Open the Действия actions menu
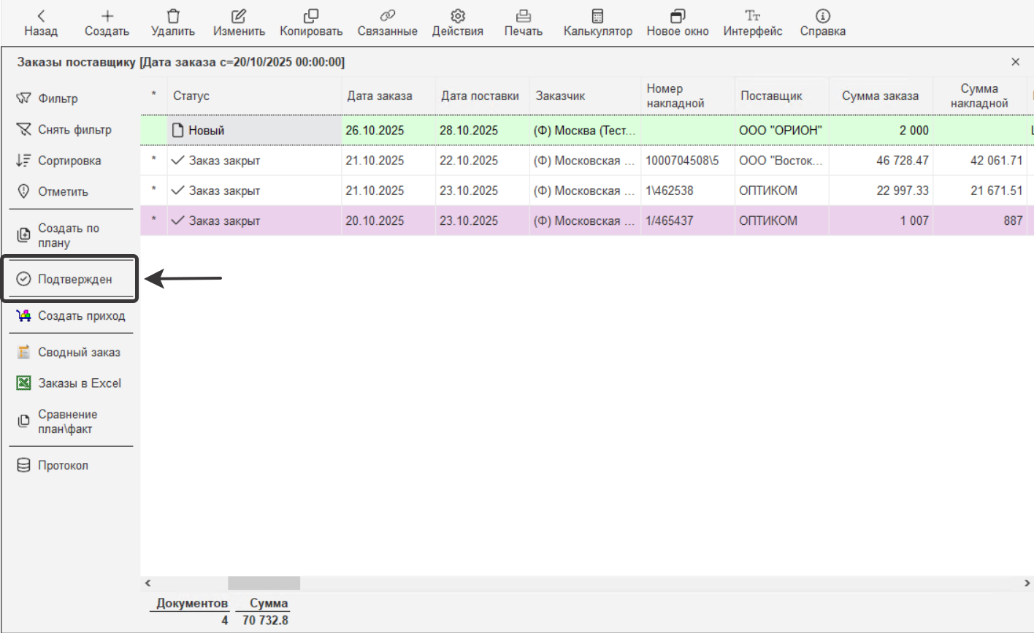This screenshot has width=1034, height=633. 457,16
